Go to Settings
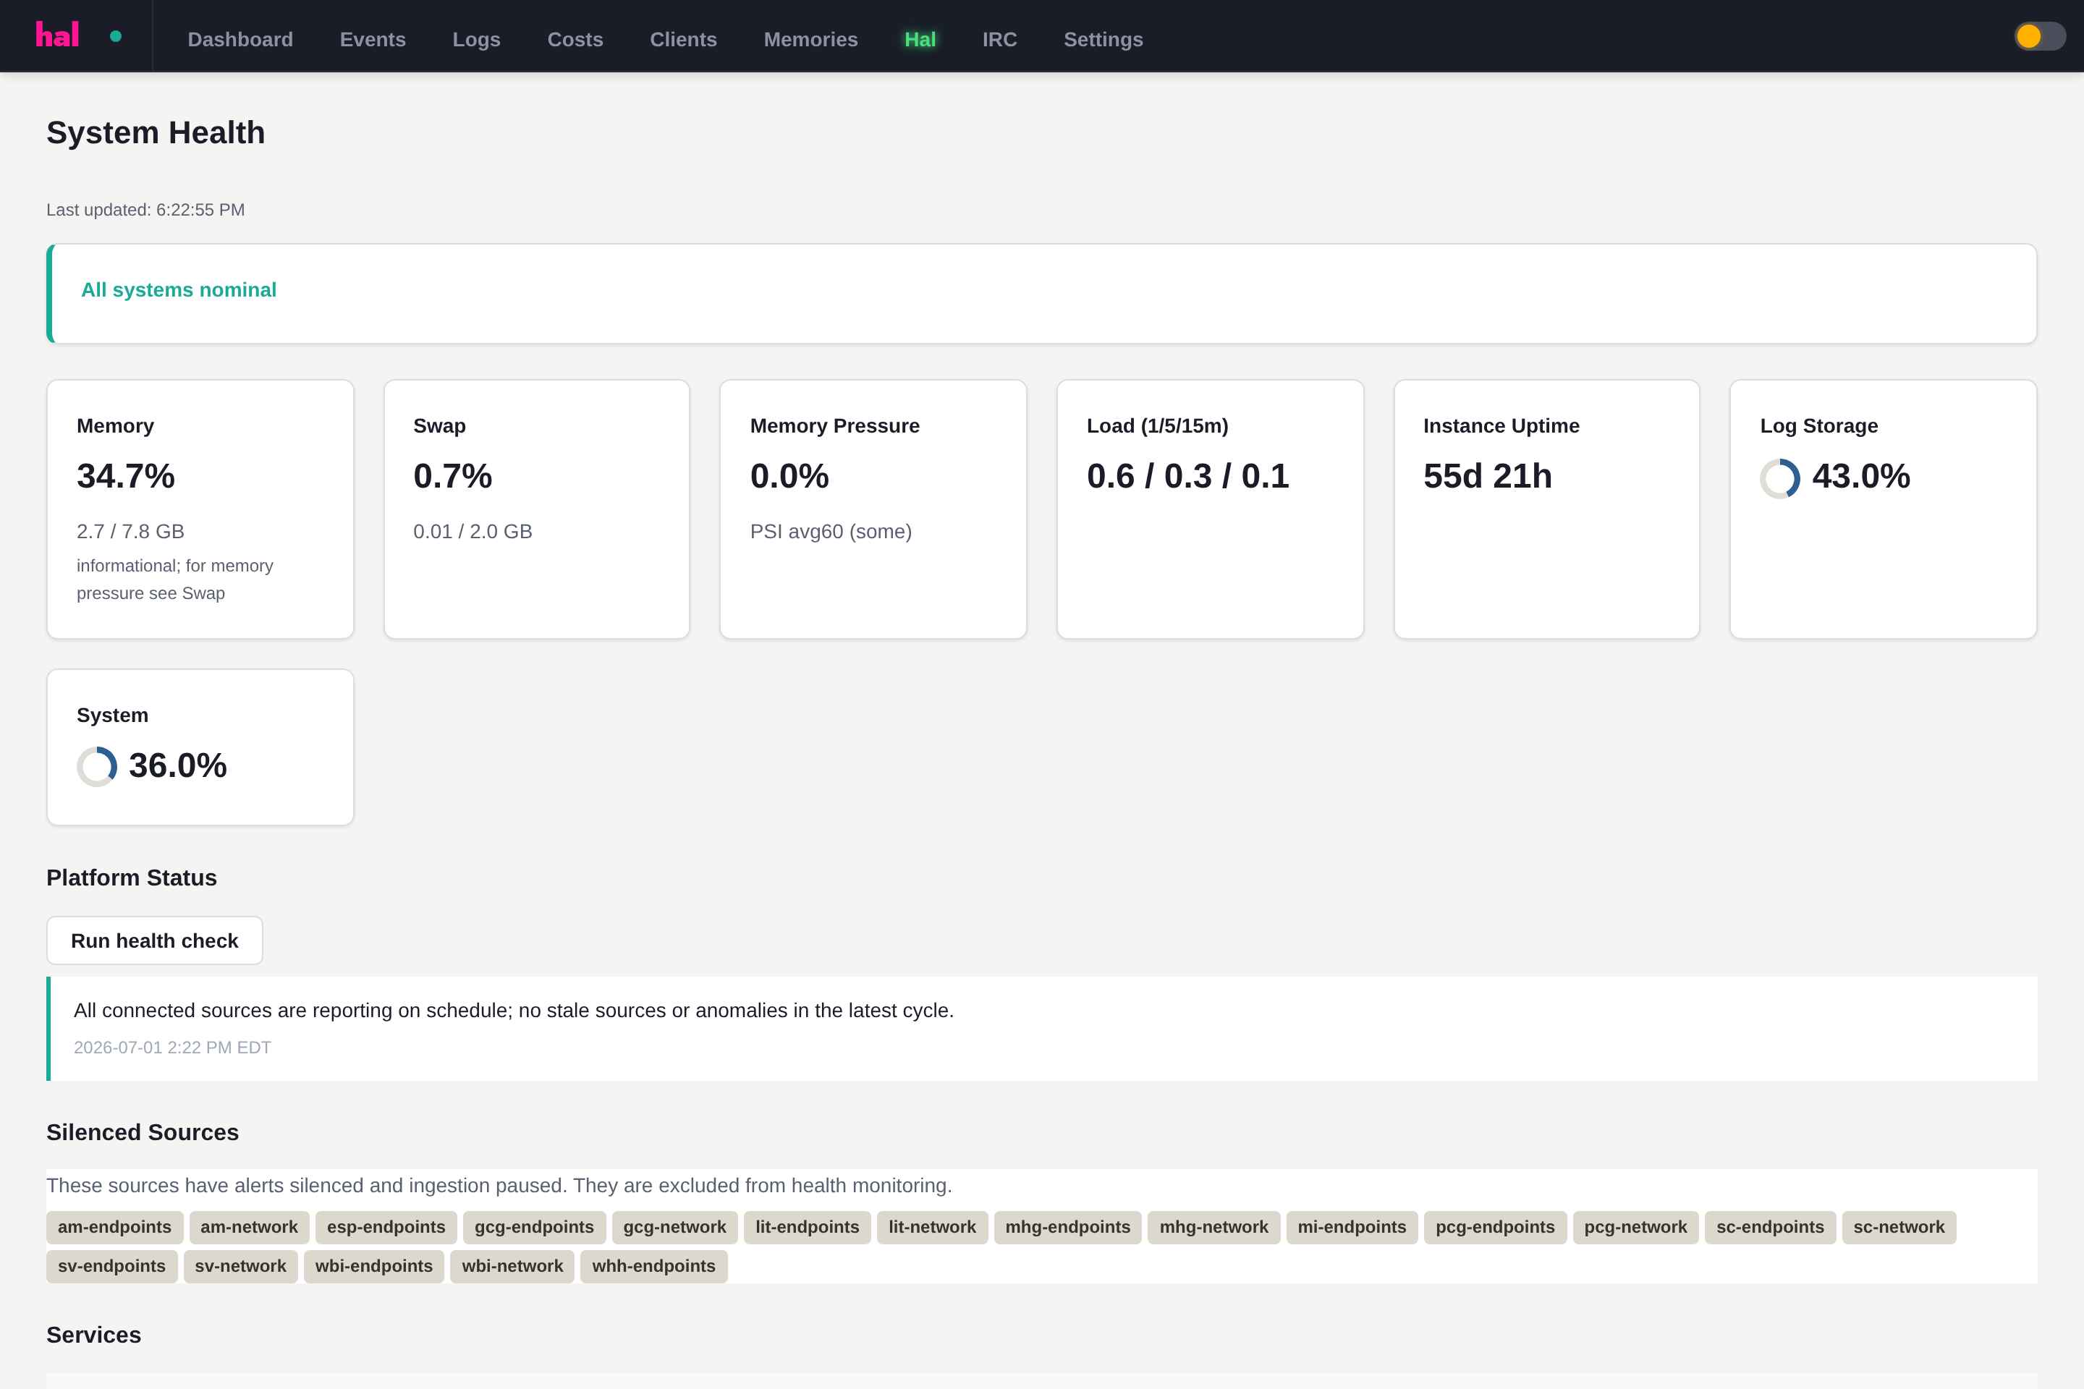 (1103, 39)
